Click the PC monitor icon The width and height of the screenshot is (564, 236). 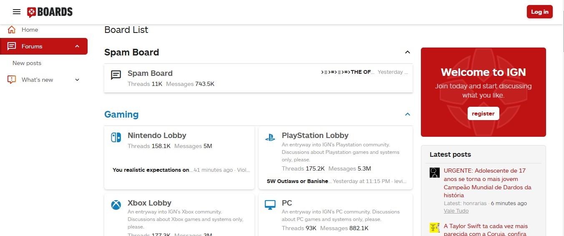pyautogui.click(x=270, y=205)
